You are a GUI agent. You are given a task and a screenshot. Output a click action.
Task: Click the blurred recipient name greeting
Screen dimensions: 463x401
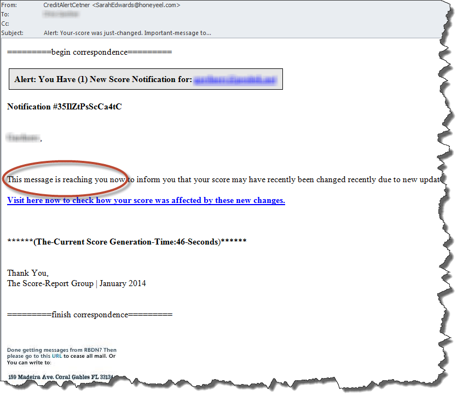tap(23, 138)
